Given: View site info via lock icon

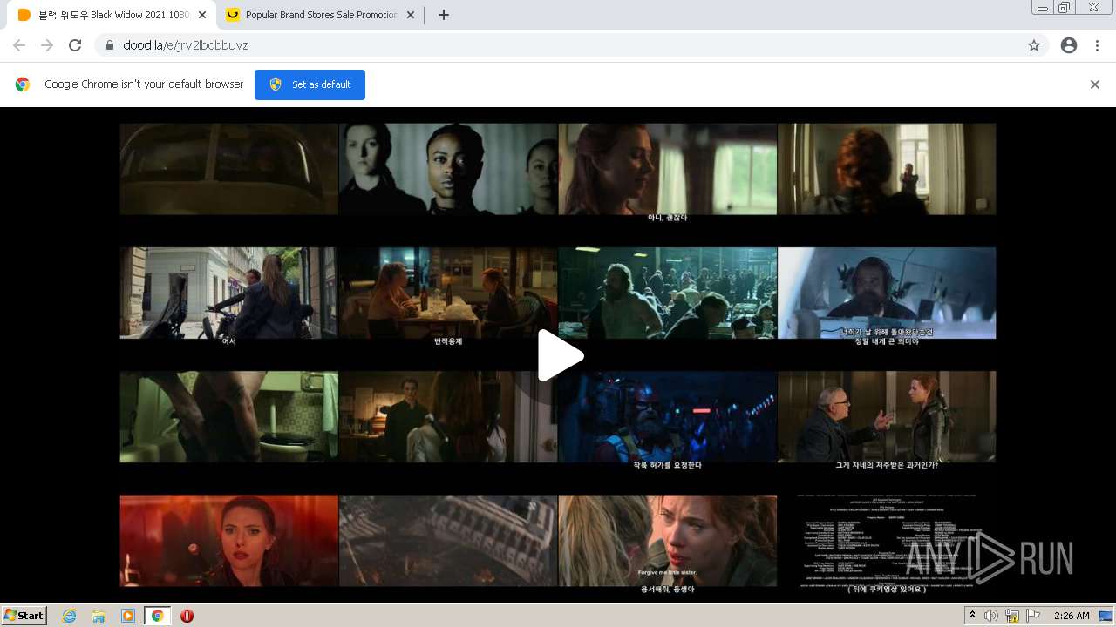Looking at the screenshot, I should click(x=109, y=45).
